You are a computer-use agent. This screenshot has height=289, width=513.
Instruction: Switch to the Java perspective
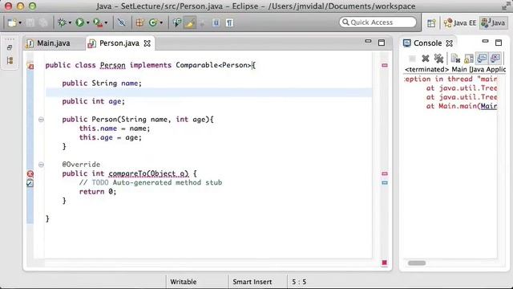pos(494,22)
